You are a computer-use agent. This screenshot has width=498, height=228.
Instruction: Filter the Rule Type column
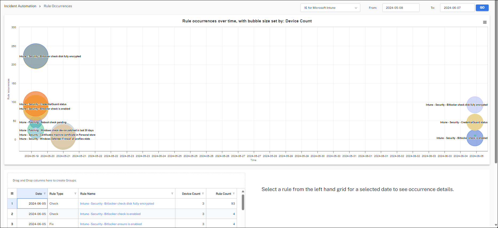pos(75,194)
